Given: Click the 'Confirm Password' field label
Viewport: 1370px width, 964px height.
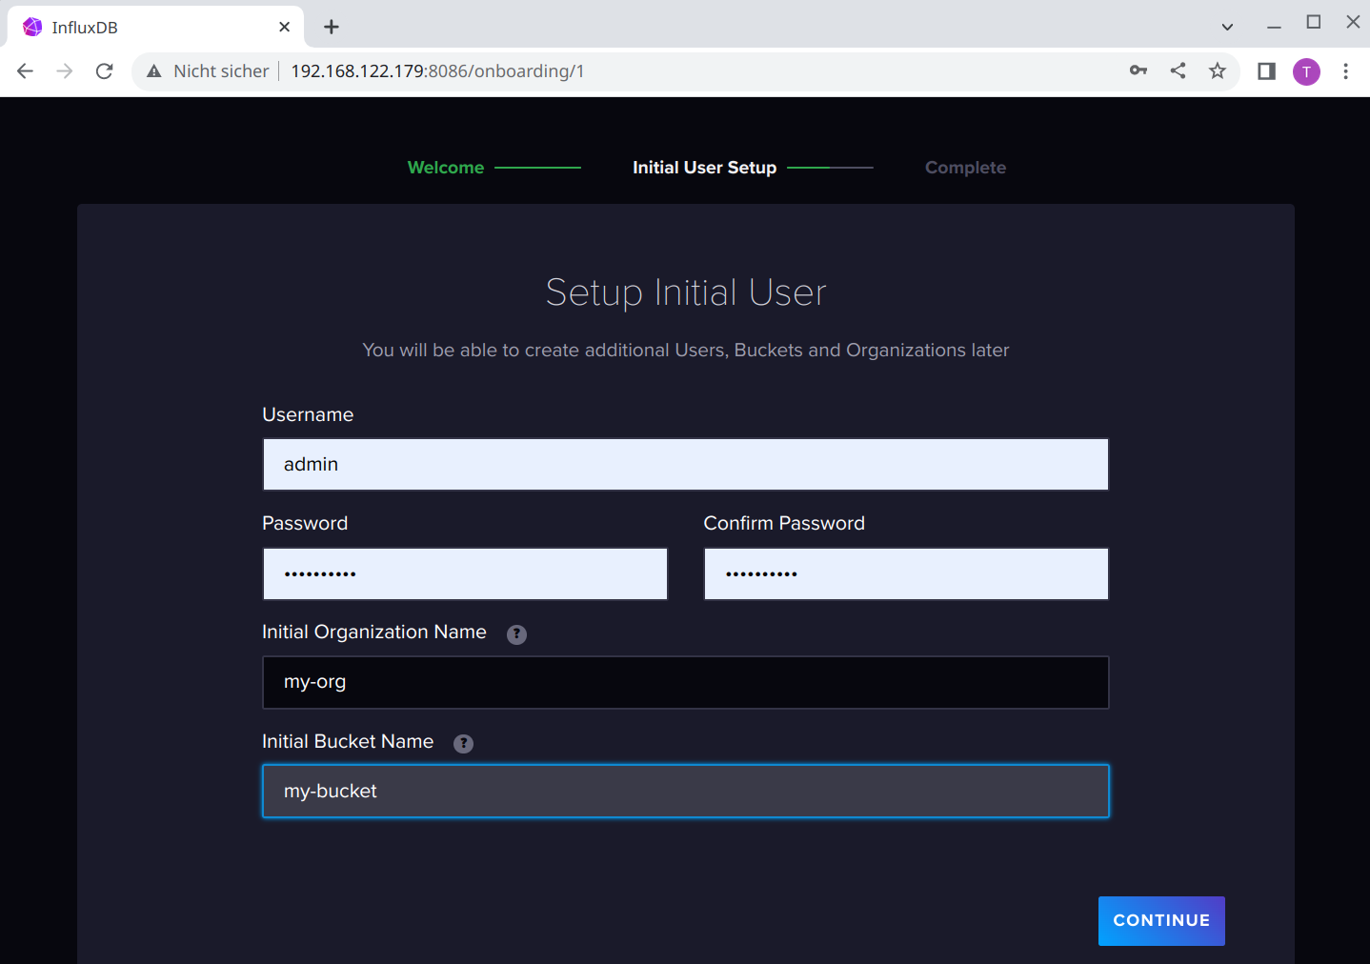Looking at the screenshot, I should point(784,523).
